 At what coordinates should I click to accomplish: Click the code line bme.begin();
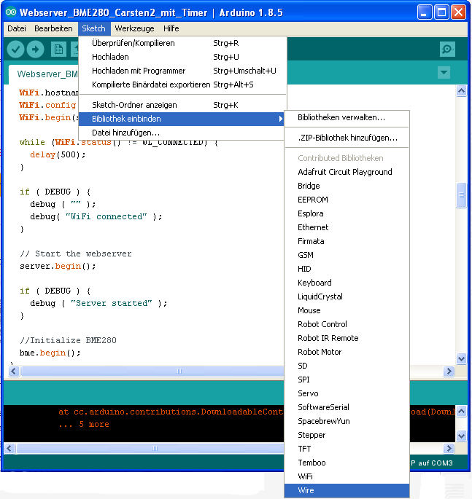pos(50,353)
